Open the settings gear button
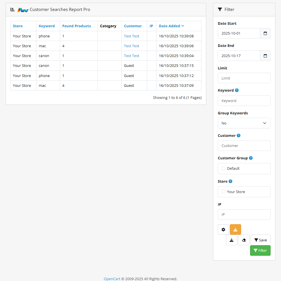281x281 pixels. (x=223, y=230)
